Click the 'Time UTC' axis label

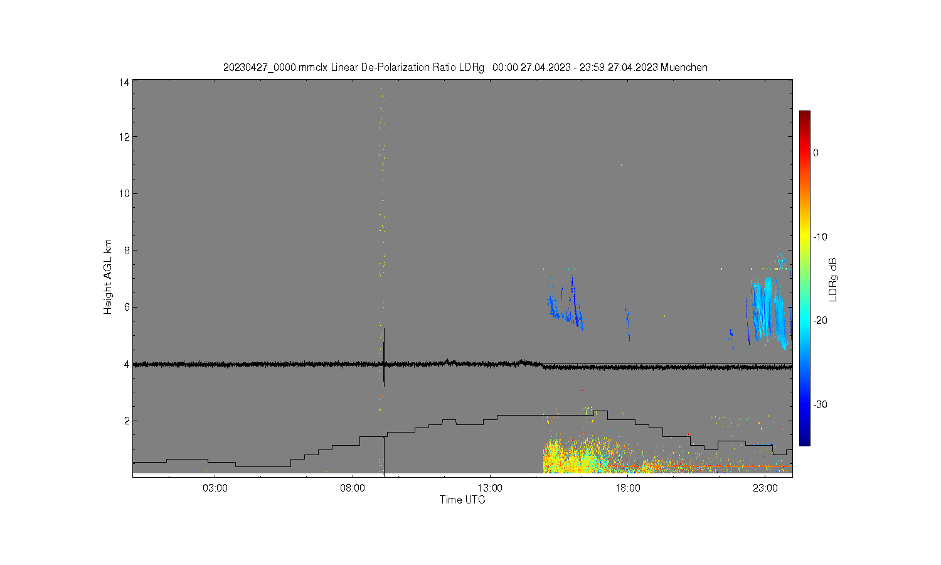coord(462,500)
